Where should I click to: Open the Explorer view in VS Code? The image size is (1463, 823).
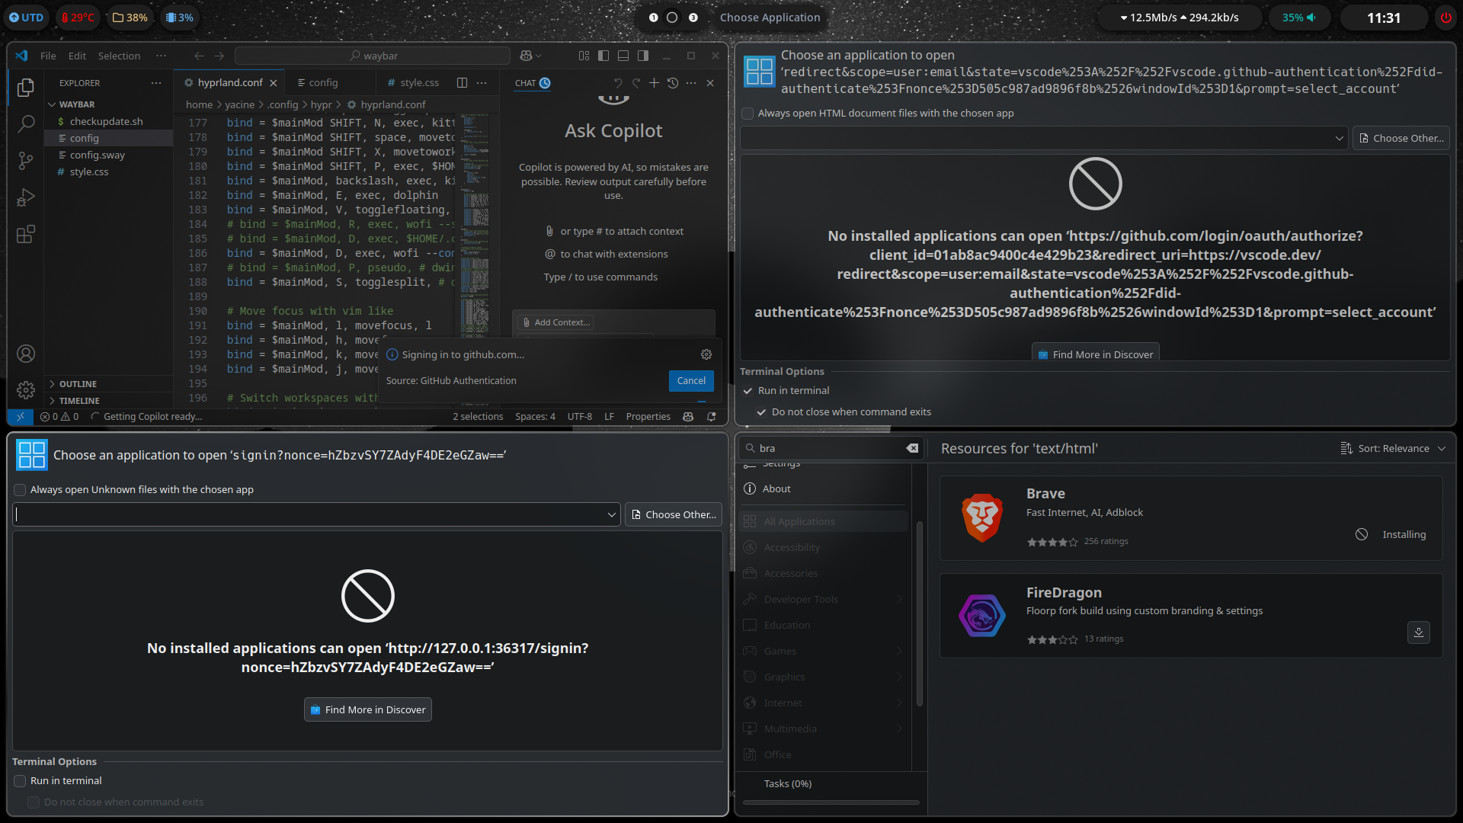click(26, 87)
